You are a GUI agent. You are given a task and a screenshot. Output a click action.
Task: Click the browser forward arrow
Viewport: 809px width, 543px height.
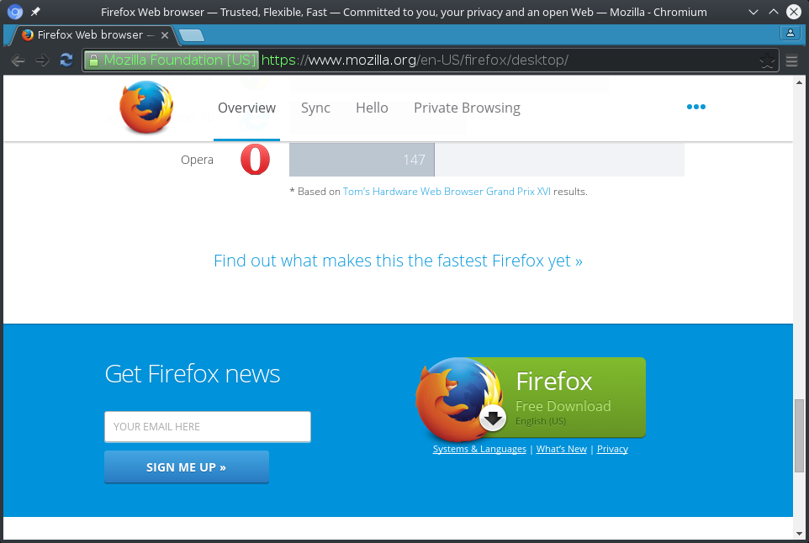[x=42, y=61]
